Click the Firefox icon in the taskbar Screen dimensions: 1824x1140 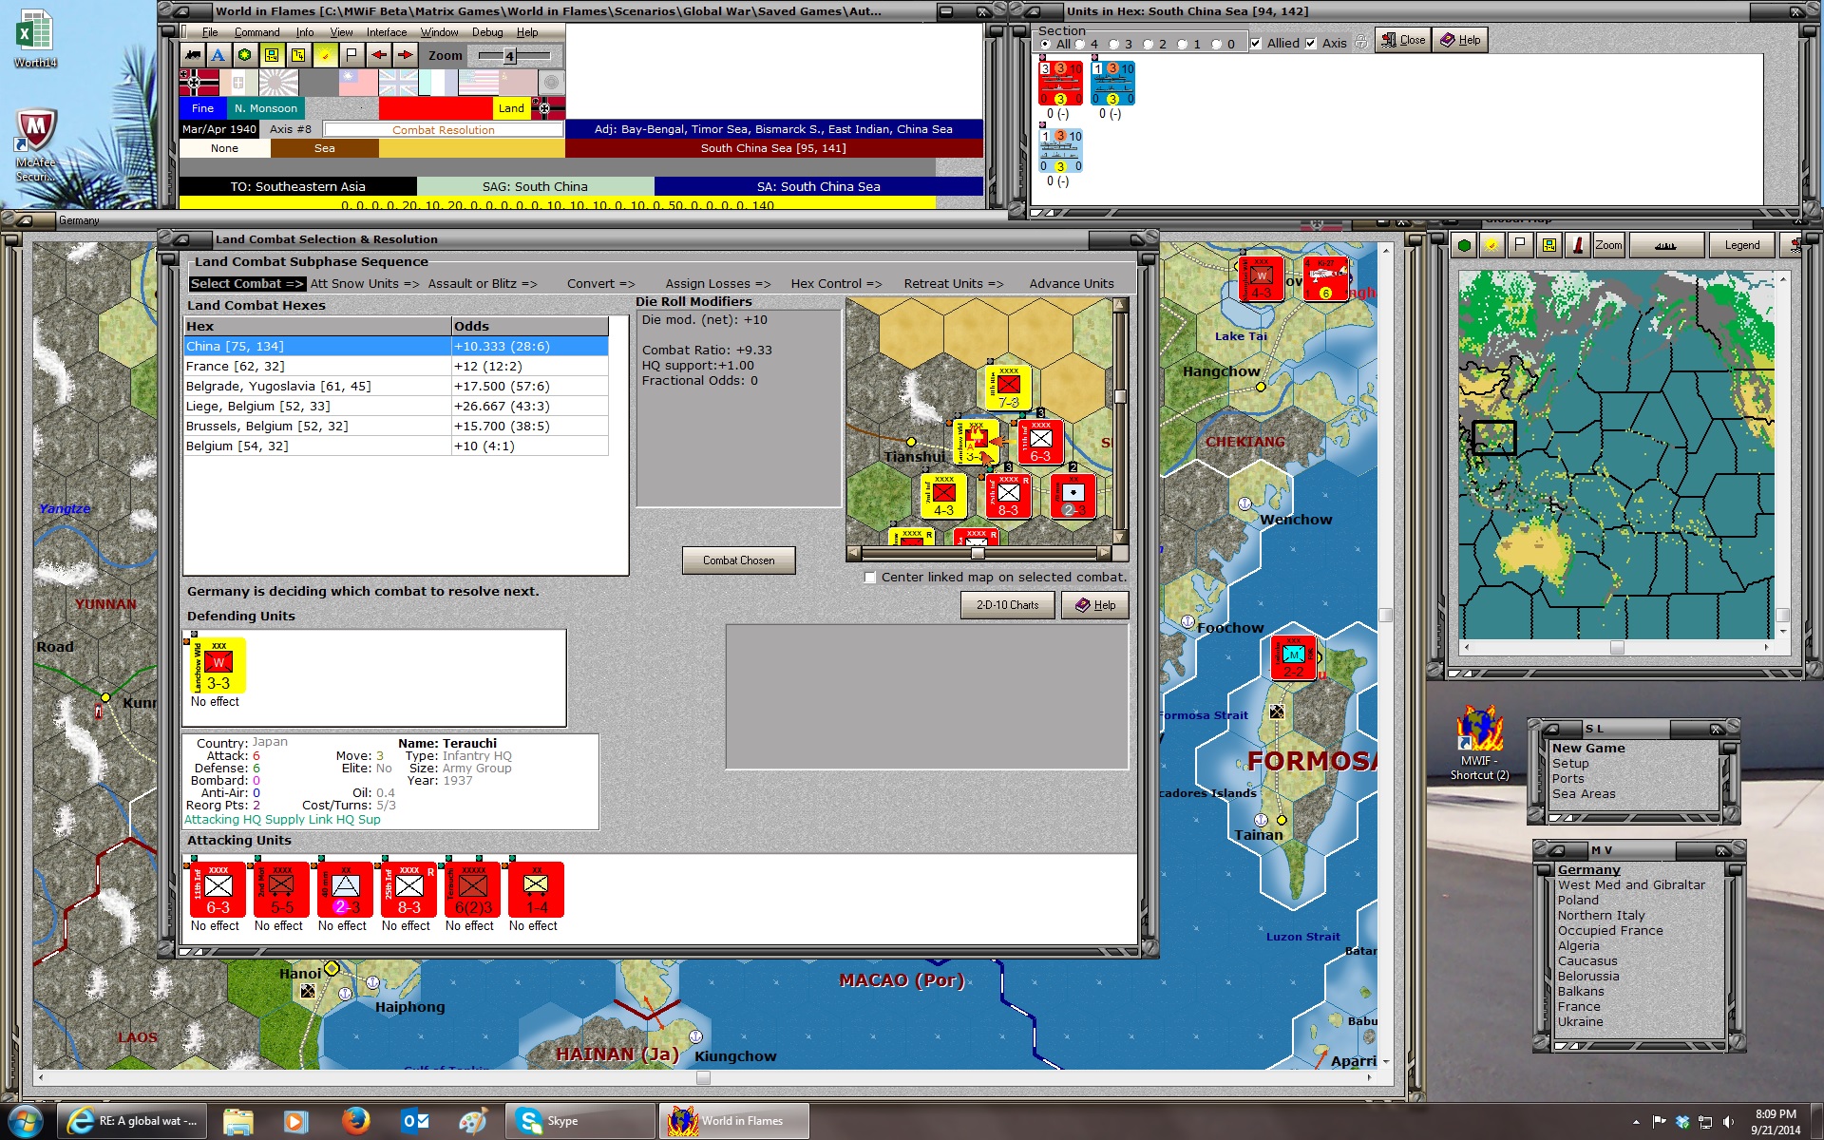click(356, 1121)
